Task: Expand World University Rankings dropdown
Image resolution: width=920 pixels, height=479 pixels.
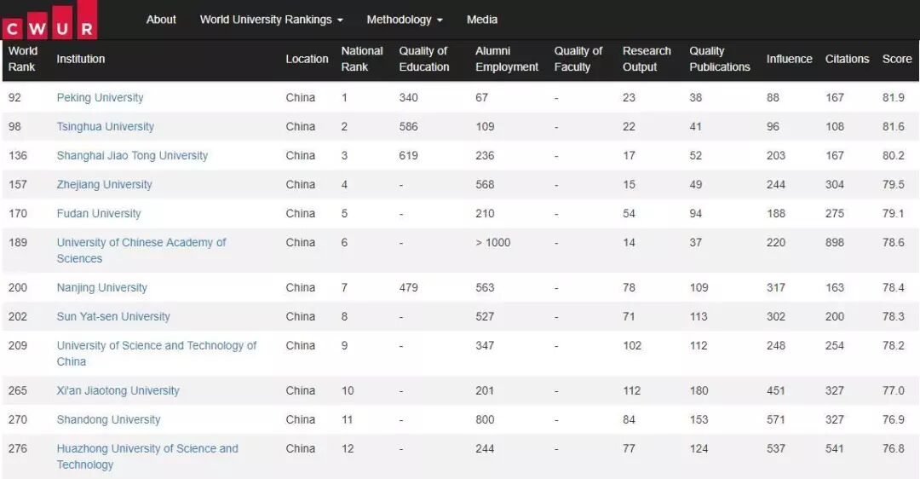Action: (x=271, y=20)
